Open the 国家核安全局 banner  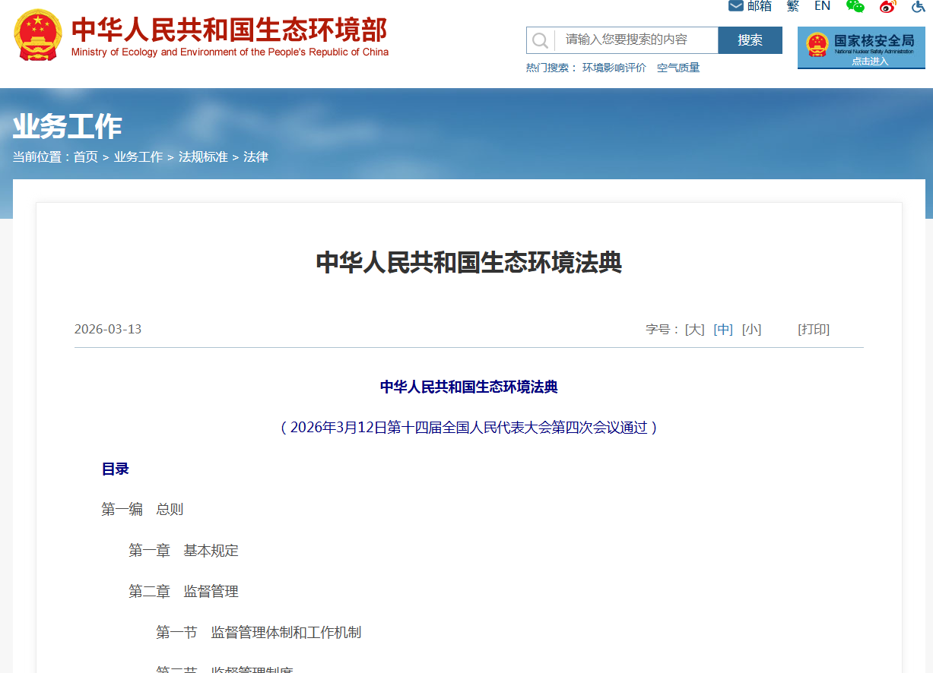[x=861, y=47]
